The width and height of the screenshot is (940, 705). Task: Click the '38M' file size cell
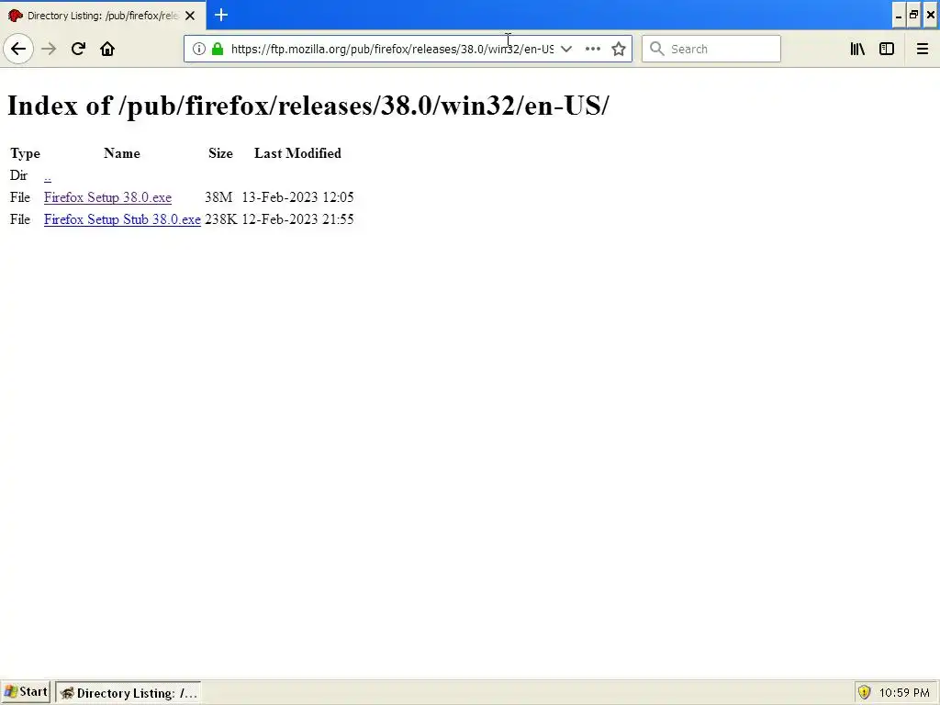[x=218, y=197]
